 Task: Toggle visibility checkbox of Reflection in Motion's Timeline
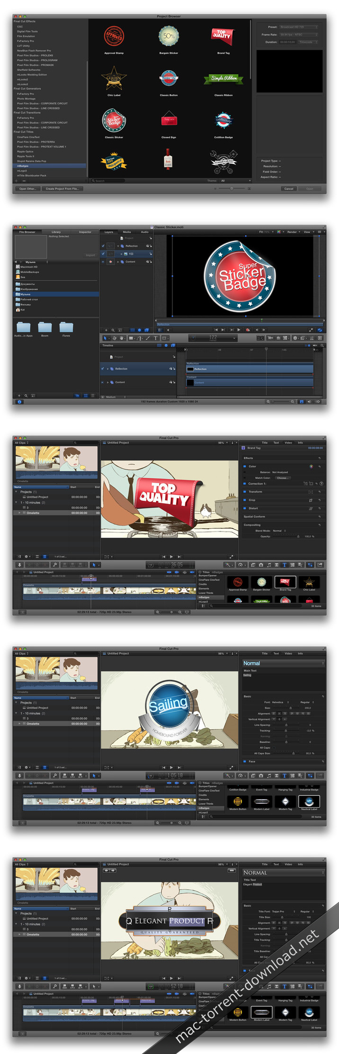[x=103, y=369]
